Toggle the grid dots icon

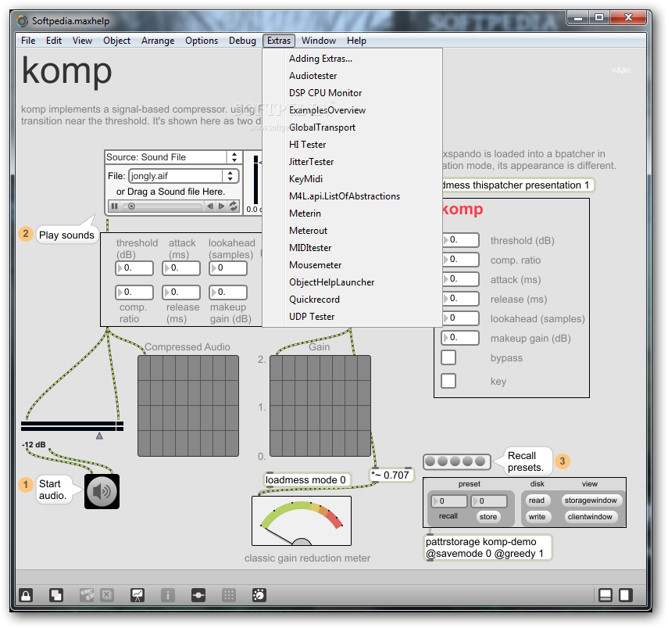click(229, 594)
